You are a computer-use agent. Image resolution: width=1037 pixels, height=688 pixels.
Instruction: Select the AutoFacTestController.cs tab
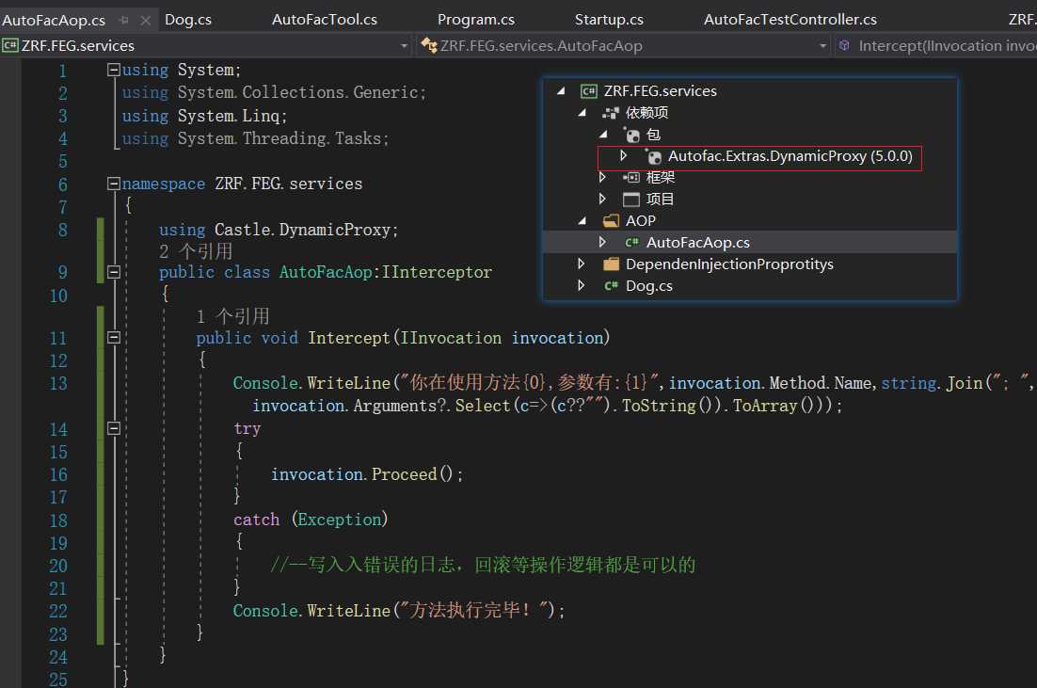[x=790, y=20]
